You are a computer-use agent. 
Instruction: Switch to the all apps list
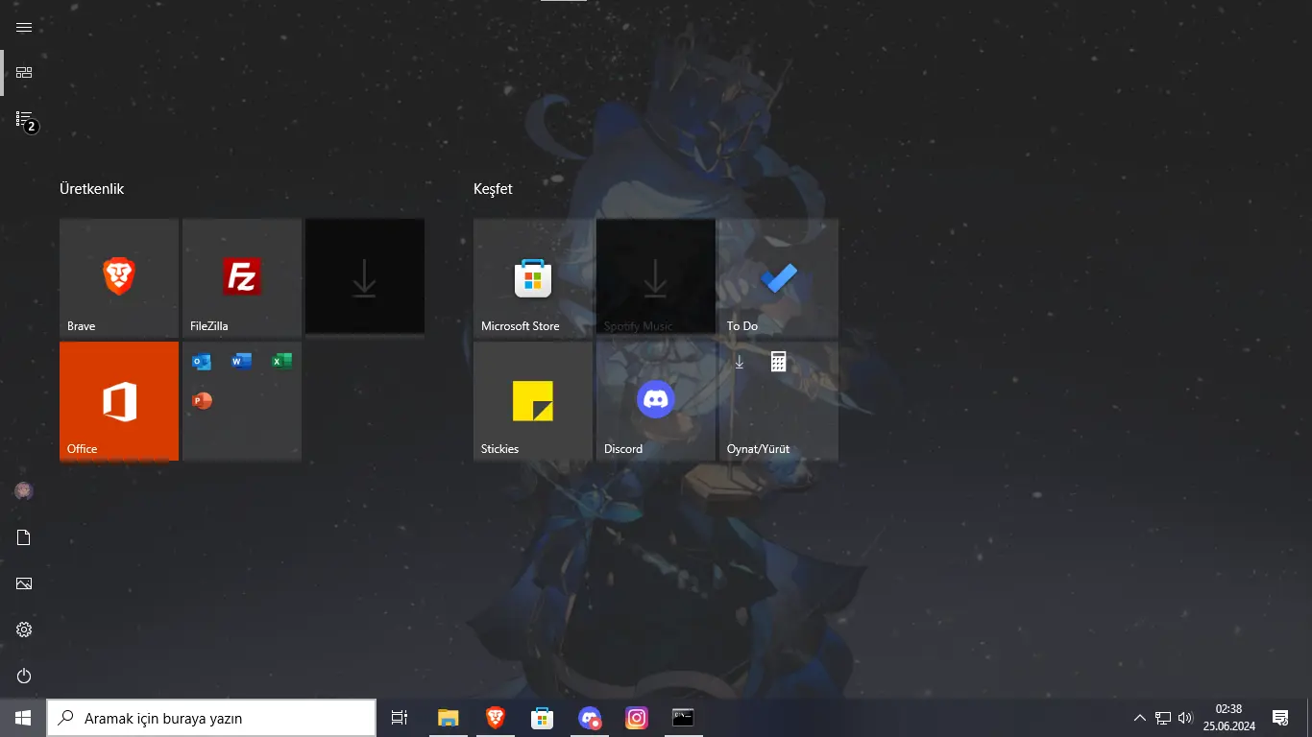pos(24,119)
